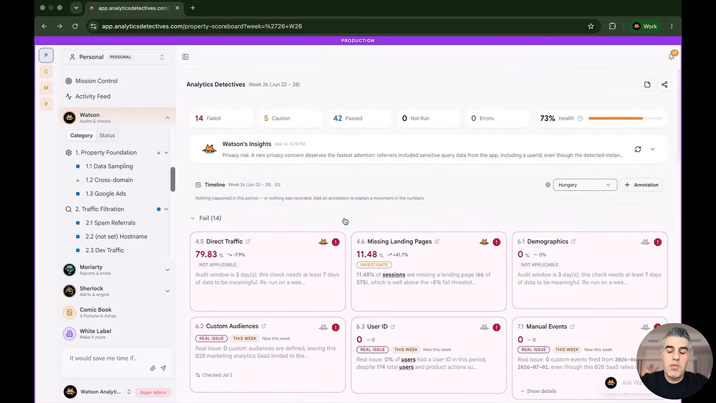The width and height of the screenshot is (716, 403).
Task: Toggle the sidebar panel icon
Action: 186,57
